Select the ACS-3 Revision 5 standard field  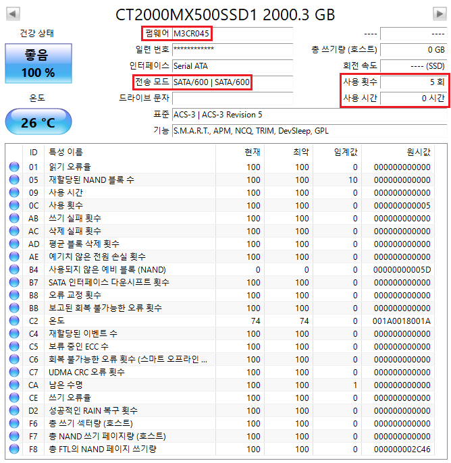310,115
